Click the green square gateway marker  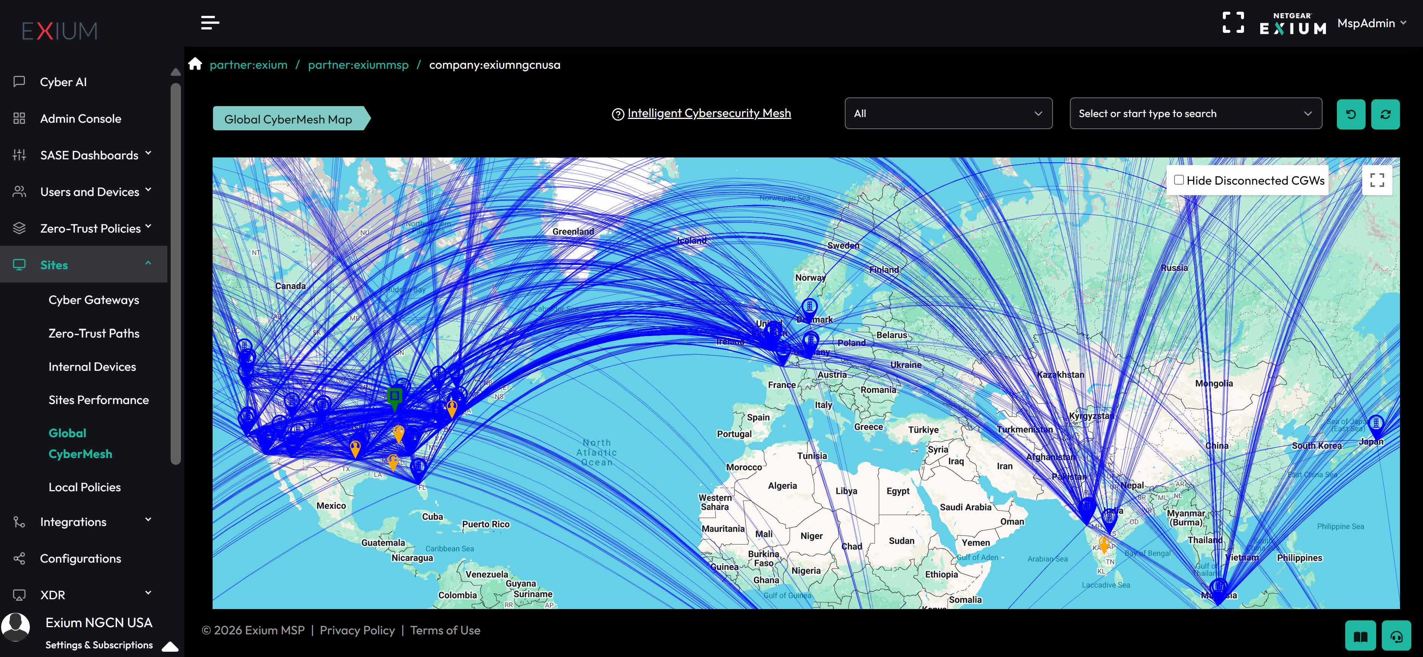click(x=394, y=397)
